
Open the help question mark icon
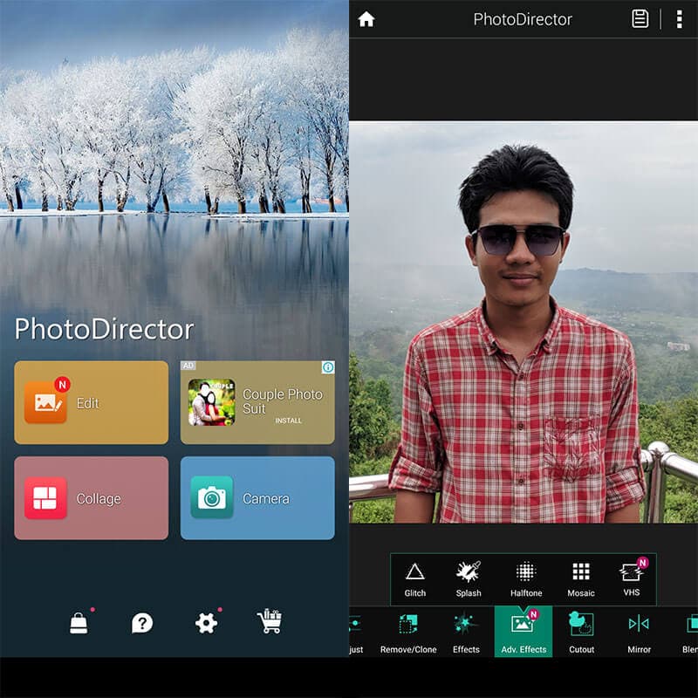(x=142, y=623)
